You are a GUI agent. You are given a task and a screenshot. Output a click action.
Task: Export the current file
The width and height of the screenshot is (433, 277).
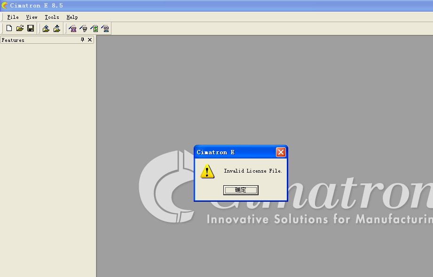pos(56,28)
